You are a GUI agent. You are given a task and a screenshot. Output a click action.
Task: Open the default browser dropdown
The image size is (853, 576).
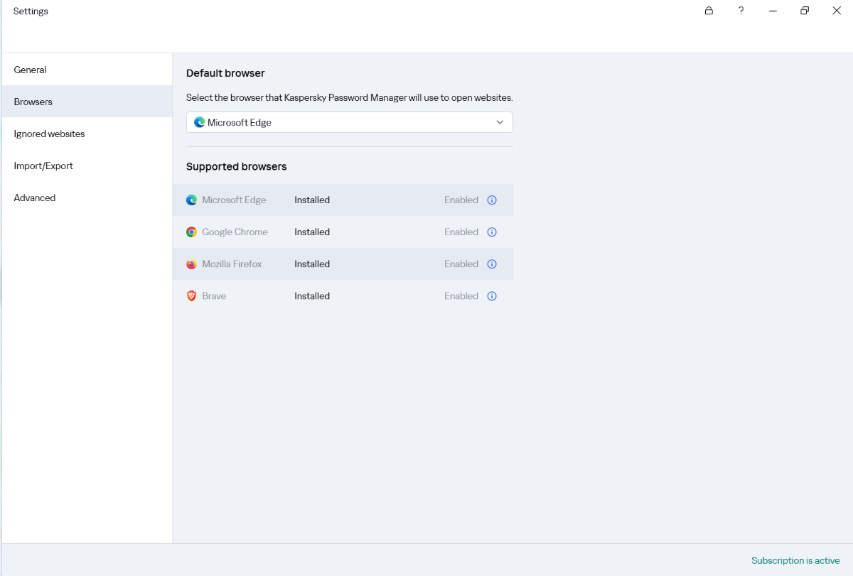point(349,122)
